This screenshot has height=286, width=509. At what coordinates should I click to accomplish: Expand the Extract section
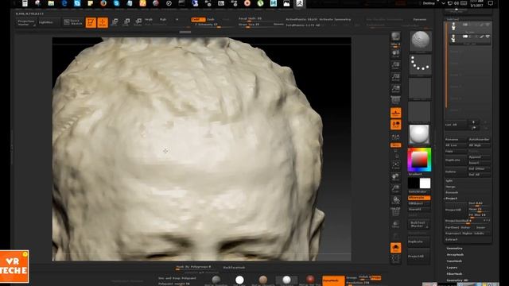click(x=452, y=239)
